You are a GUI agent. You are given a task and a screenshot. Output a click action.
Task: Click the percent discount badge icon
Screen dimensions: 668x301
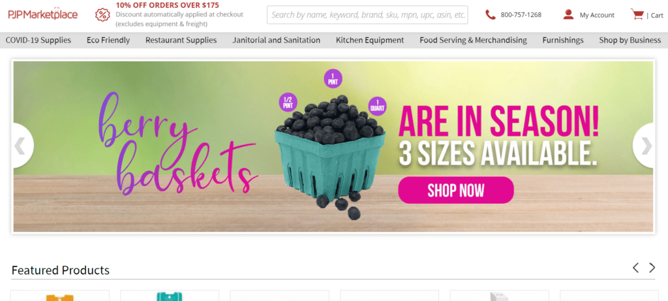click(102, 15)
